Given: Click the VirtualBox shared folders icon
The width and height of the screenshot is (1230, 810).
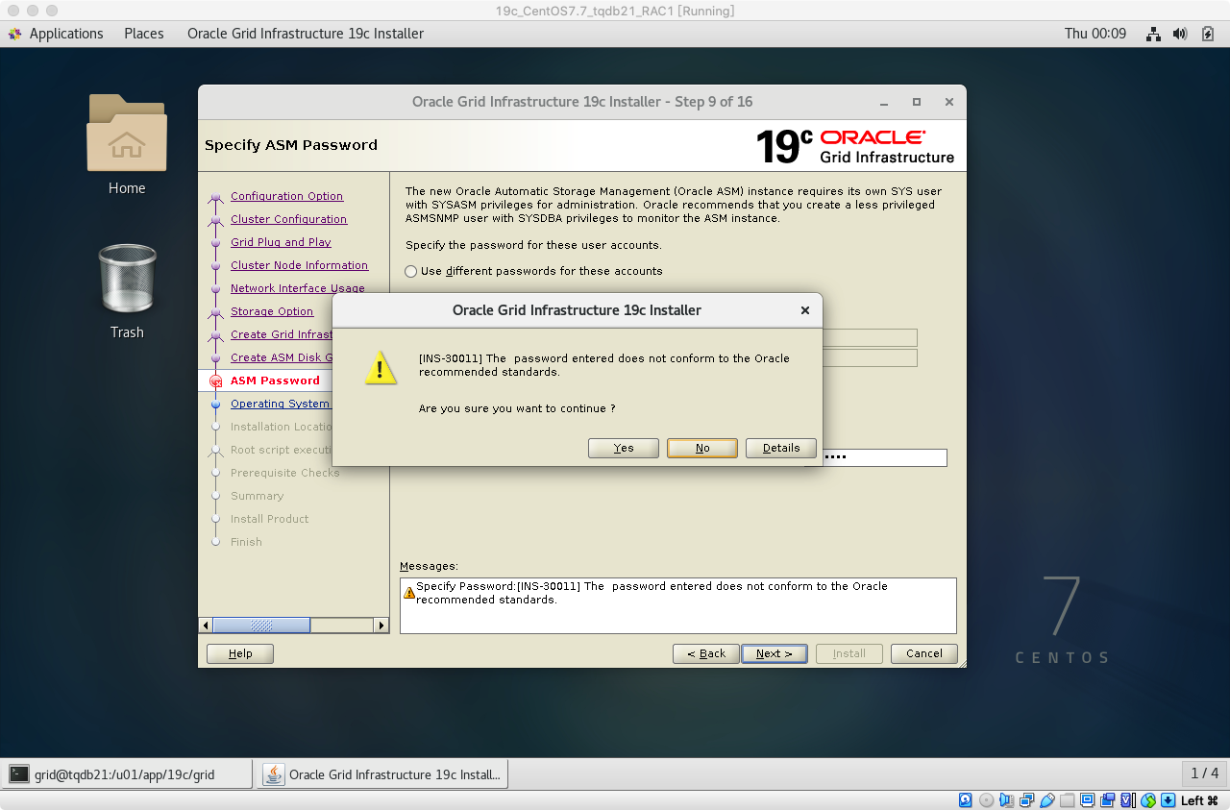Looking at the screenshot, I should [1068, 799].
